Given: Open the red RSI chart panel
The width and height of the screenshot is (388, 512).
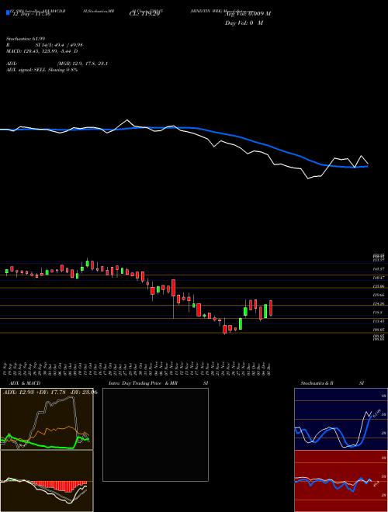Looking at the screenshot, I should (341, 481).
